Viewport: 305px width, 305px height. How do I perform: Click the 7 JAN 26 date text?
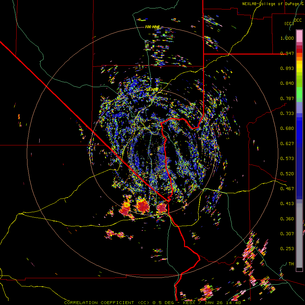[210, 303]
